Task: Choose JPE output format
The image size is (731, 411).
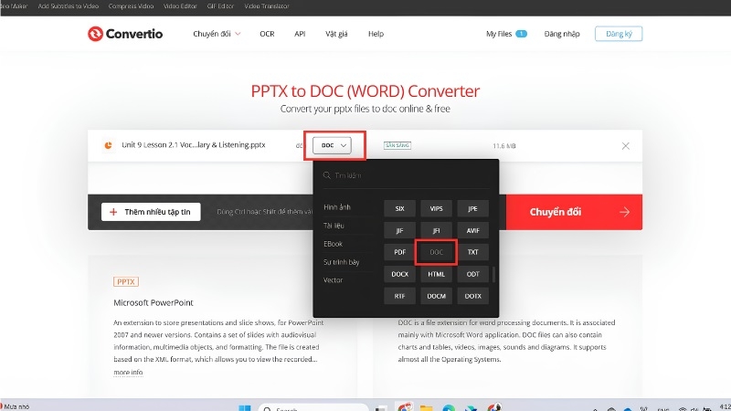Action: coord(472,208)
